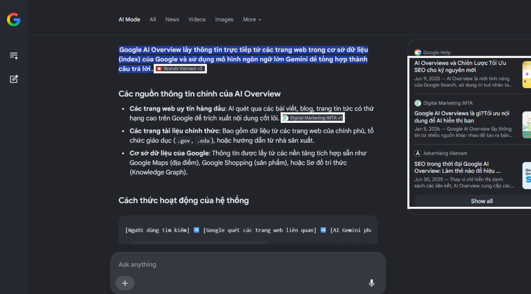The height and width of the screenshot is (294, 531).
Task: Open 'Google AI Overviews là gì?' article link
Action: point(462,117)
